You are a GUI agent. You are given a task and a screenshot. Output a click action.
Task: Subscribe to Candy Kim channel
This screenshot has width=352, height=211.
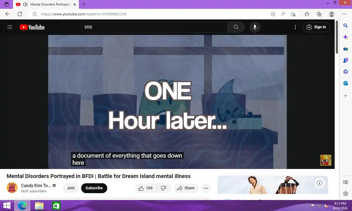pyautogui.click(x=94, y=188)
